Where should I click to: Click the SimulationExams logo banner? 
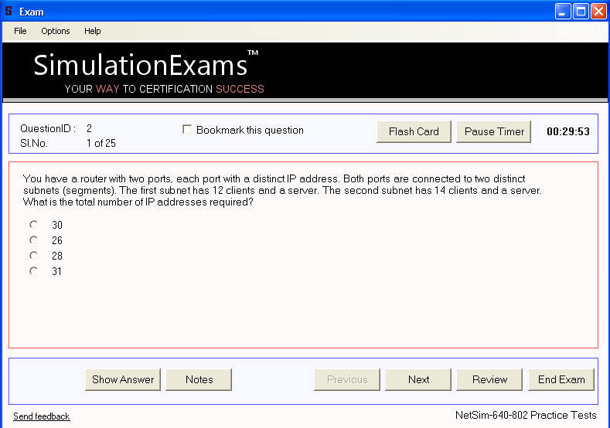pyautogui.click(x=305, y=71)
